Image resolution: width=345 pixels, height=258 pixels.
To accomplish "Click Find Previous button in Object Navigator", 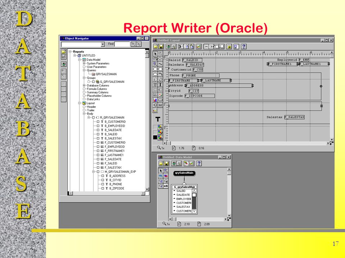I will (139, 44).
